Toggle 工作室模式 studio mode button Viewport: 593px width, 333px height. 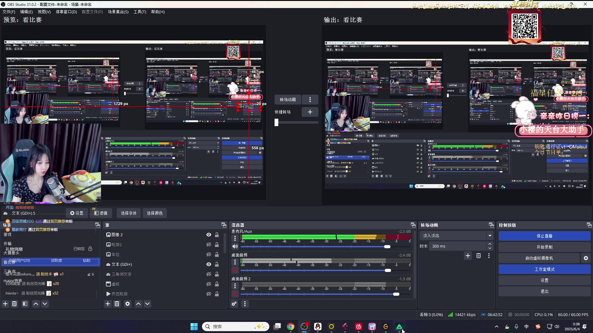point(545,269)
